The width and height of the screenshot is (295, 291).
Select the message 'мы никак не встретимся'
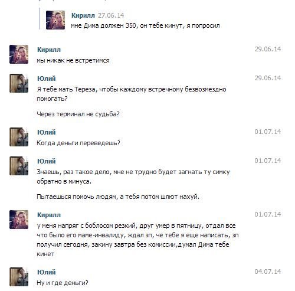click(73, 60)
